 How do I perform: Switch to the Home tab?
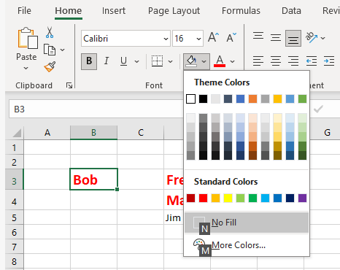[69, 11]
